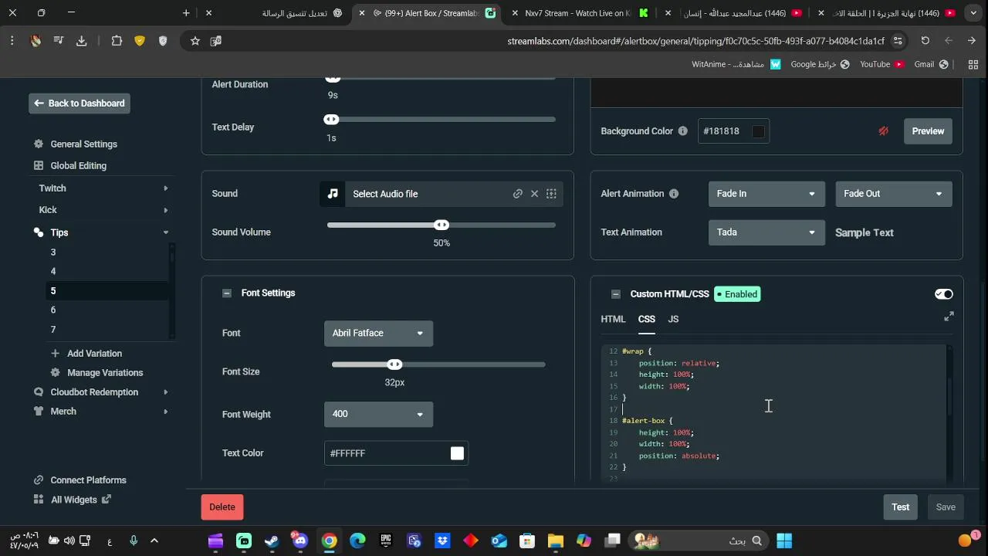Open the Tada text animation dropdown
This screenshot has height=556, width=988.
tap(766, 232)
